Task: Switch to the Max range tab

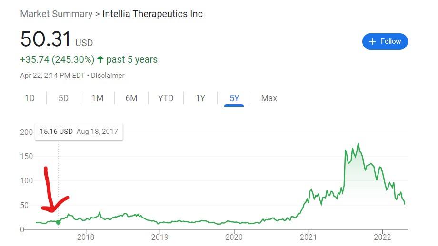Action: pos(269,98)
